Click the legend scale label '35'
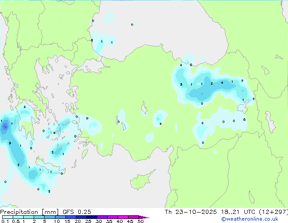The width and height of the screenshot is (288, 223). 109,221
